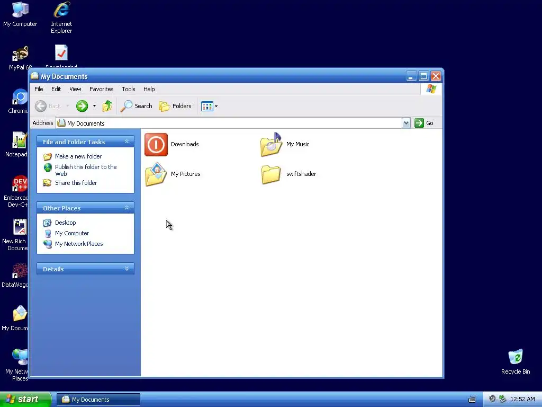Select the My Pictures folder icon
The image size is (542, 407).
[x=156, y=174]
